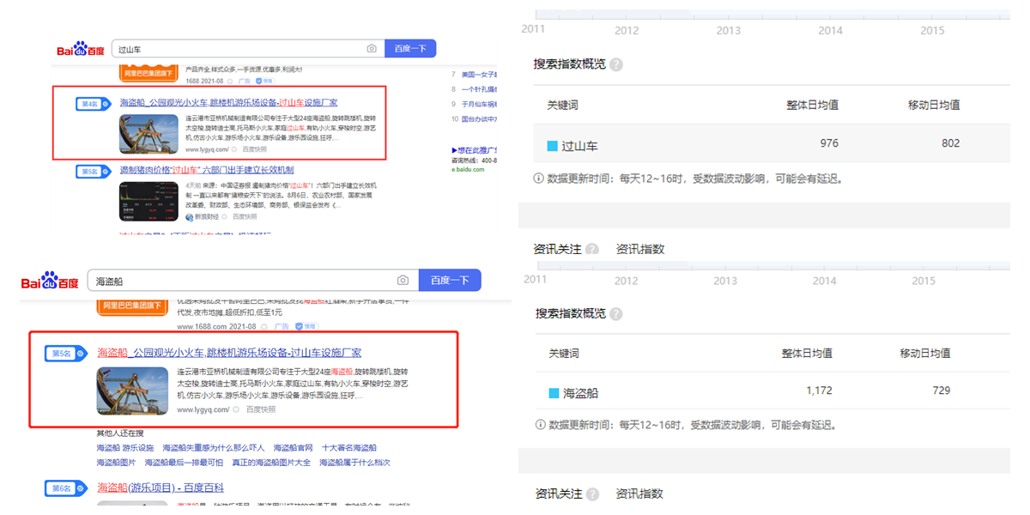Click the 第5名 badge beside 海盗船_公园观光小火车 result

[64, 353]
